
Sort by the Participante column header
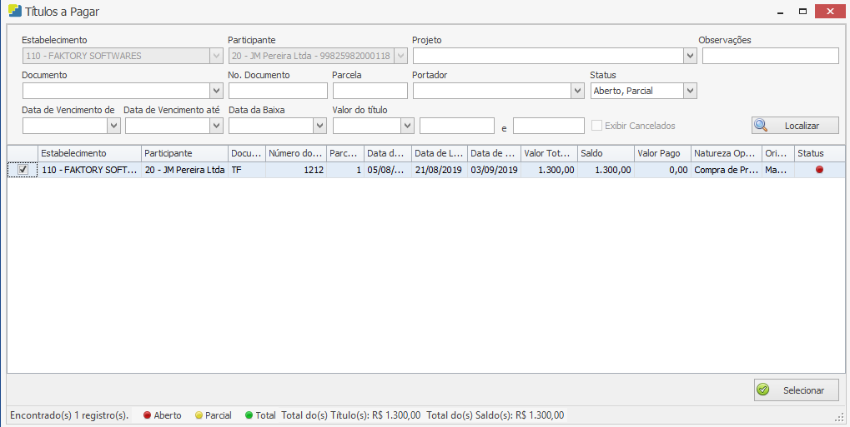184,153
